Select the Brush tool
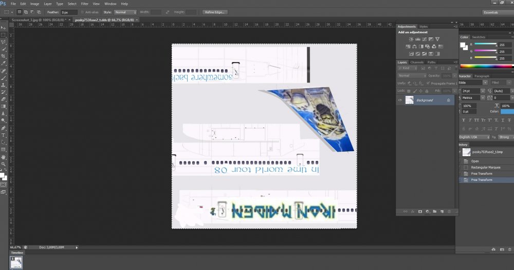514x270 pixels. click(x=4, y=78)
